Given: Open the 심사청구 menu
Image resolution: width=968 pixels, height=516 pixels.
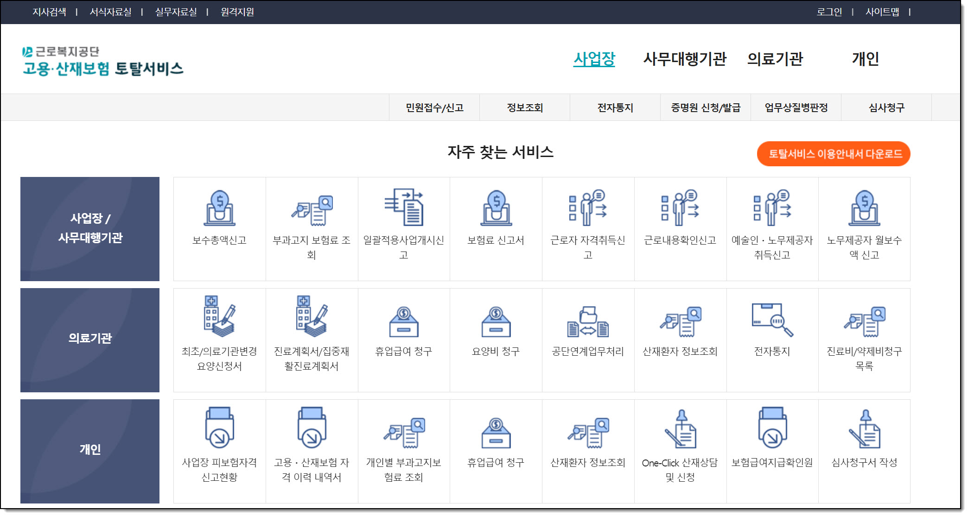Looking at the screenshot, I should (x=886, y=107).
